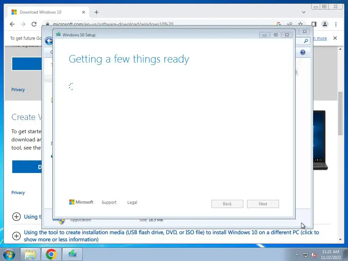This screenshot has height=261, width=348.
Task: Open Explorer help question mark icon
Action: point(303,52)
